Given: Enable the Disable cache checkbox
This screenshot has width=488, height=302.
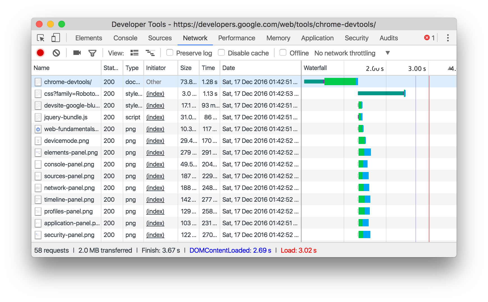Looking at the screenshot, I should click(x=221, y=53).
